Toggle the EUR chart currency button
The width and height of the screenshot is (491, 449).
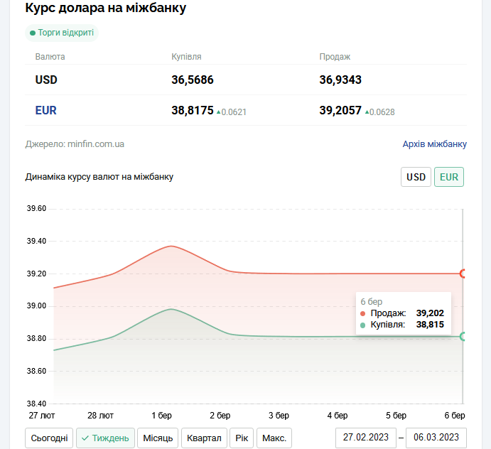coord(449,177)
